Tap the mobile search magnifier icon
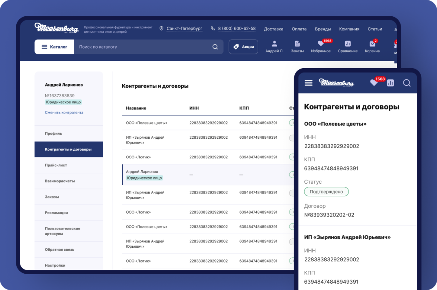 407,83
